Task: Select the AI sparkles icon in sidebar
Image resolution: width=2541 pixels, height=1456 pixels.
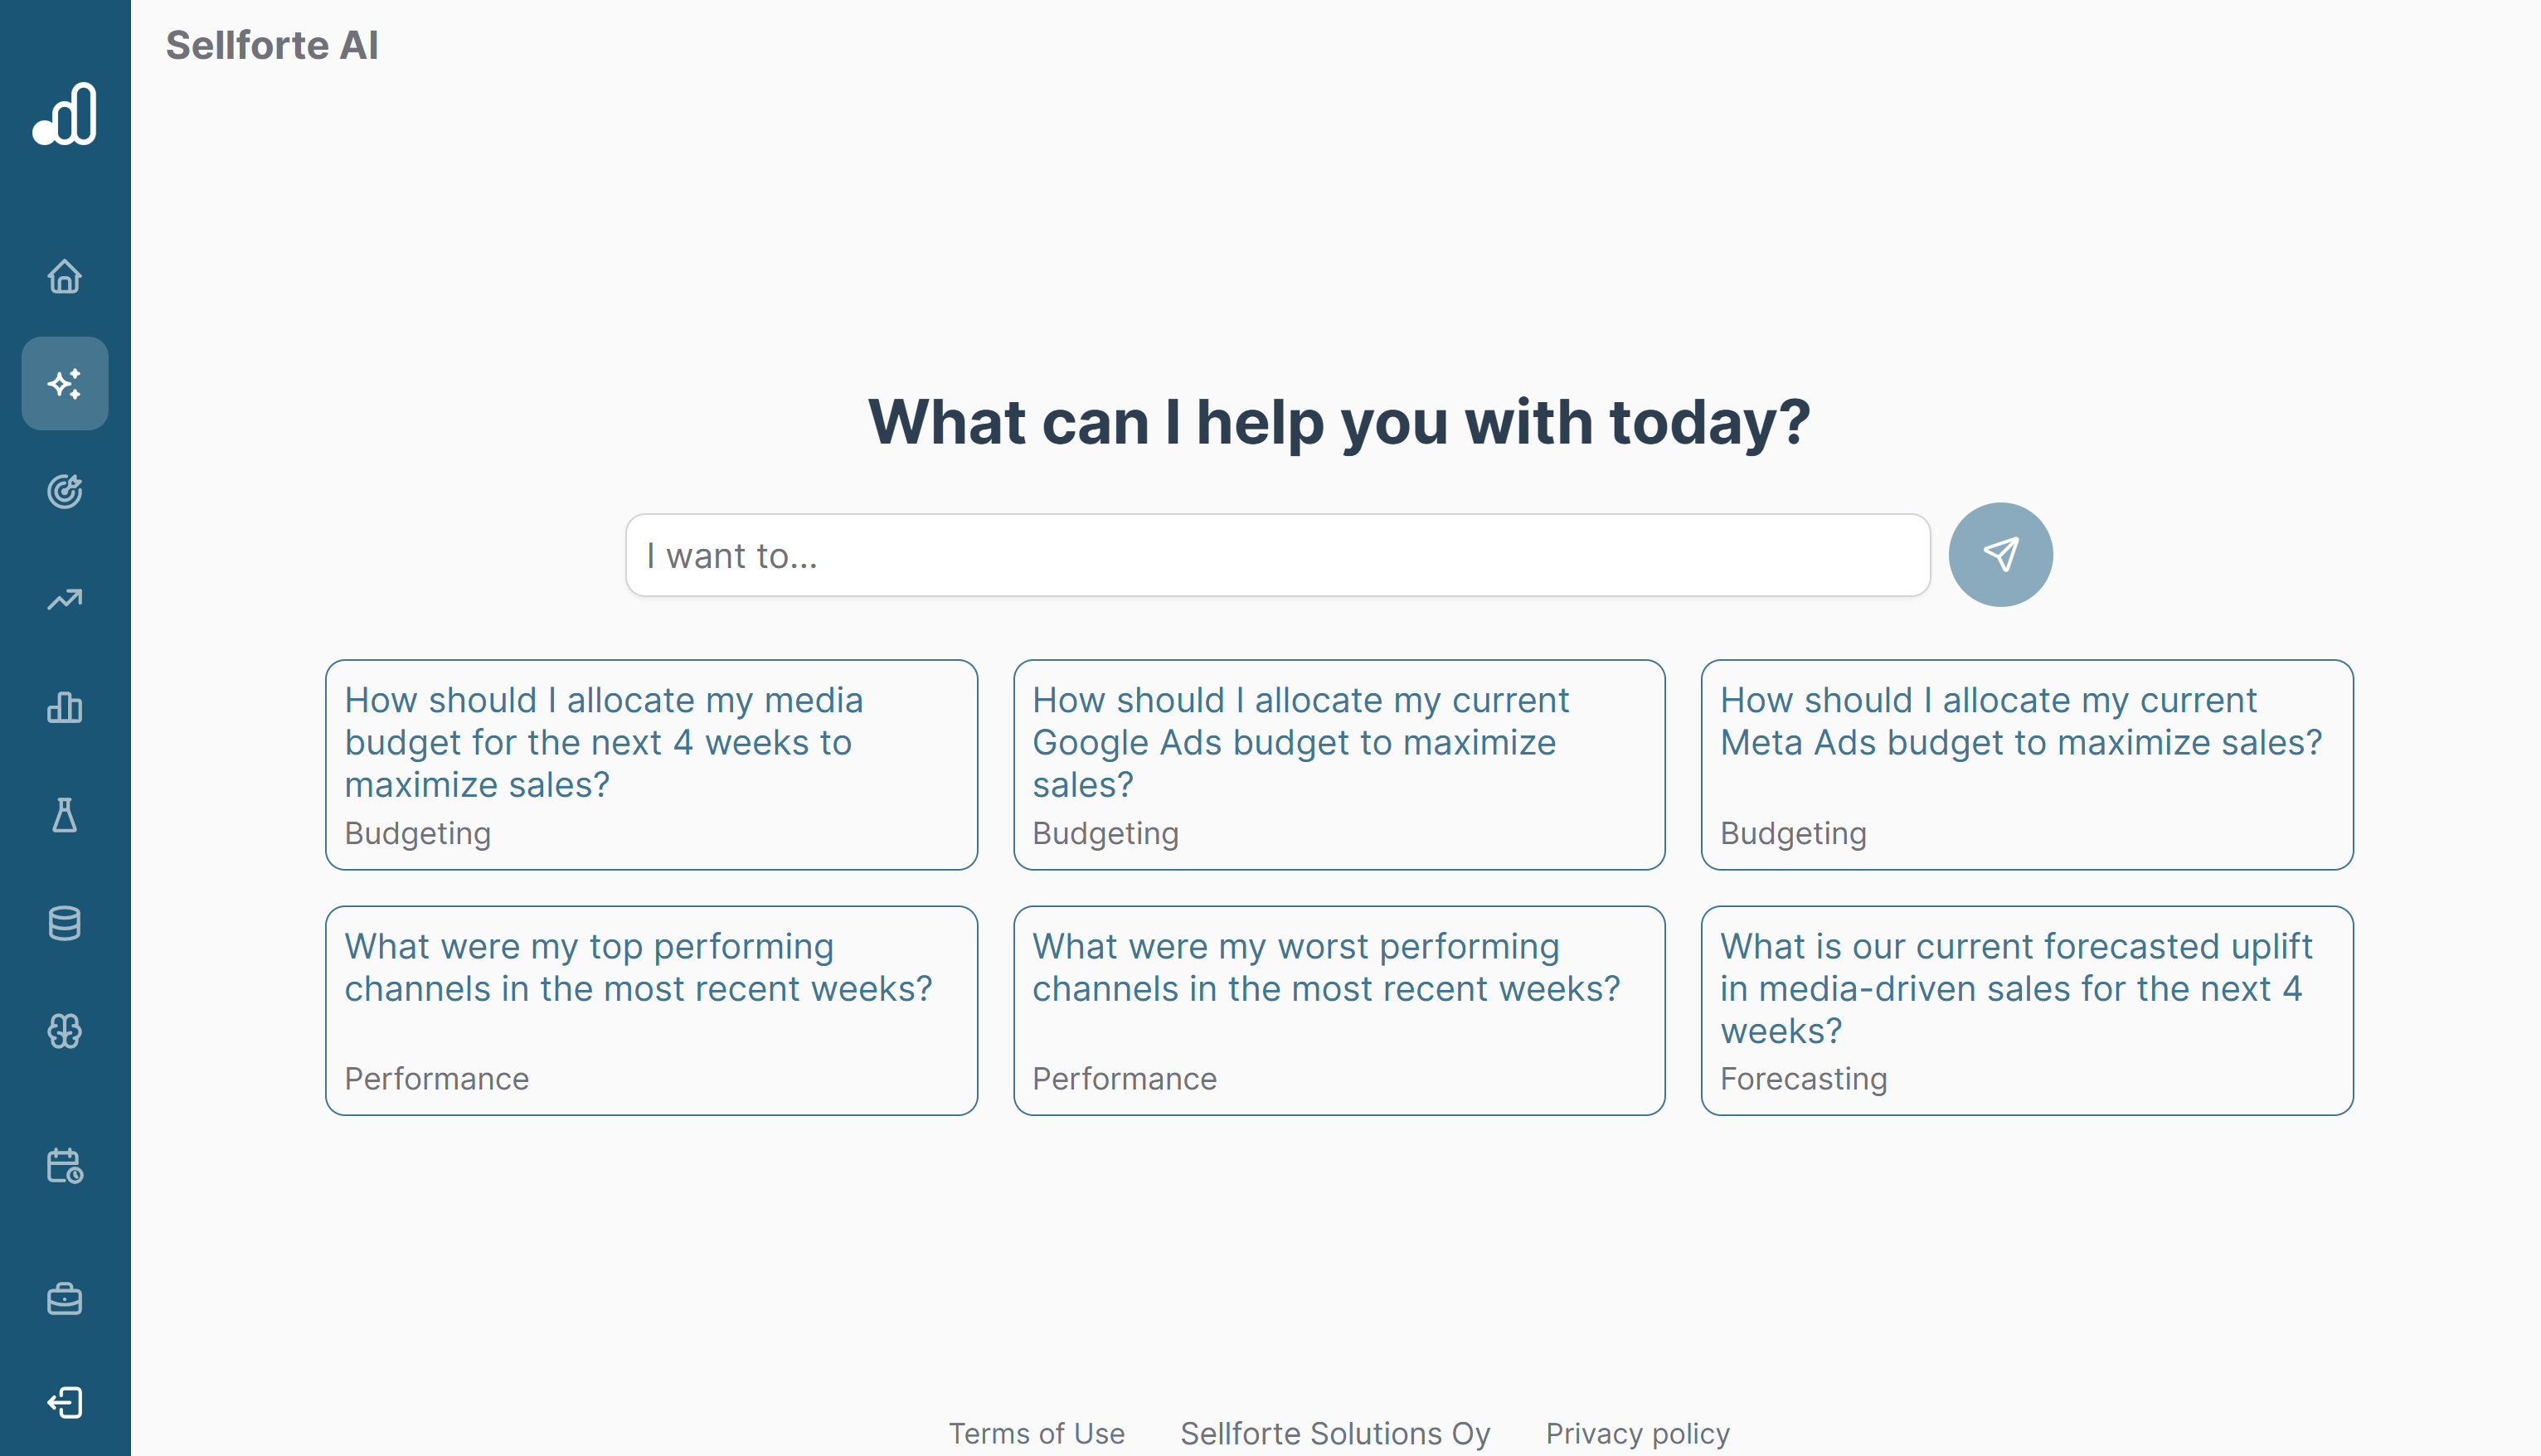Action: tap(64, 383)
